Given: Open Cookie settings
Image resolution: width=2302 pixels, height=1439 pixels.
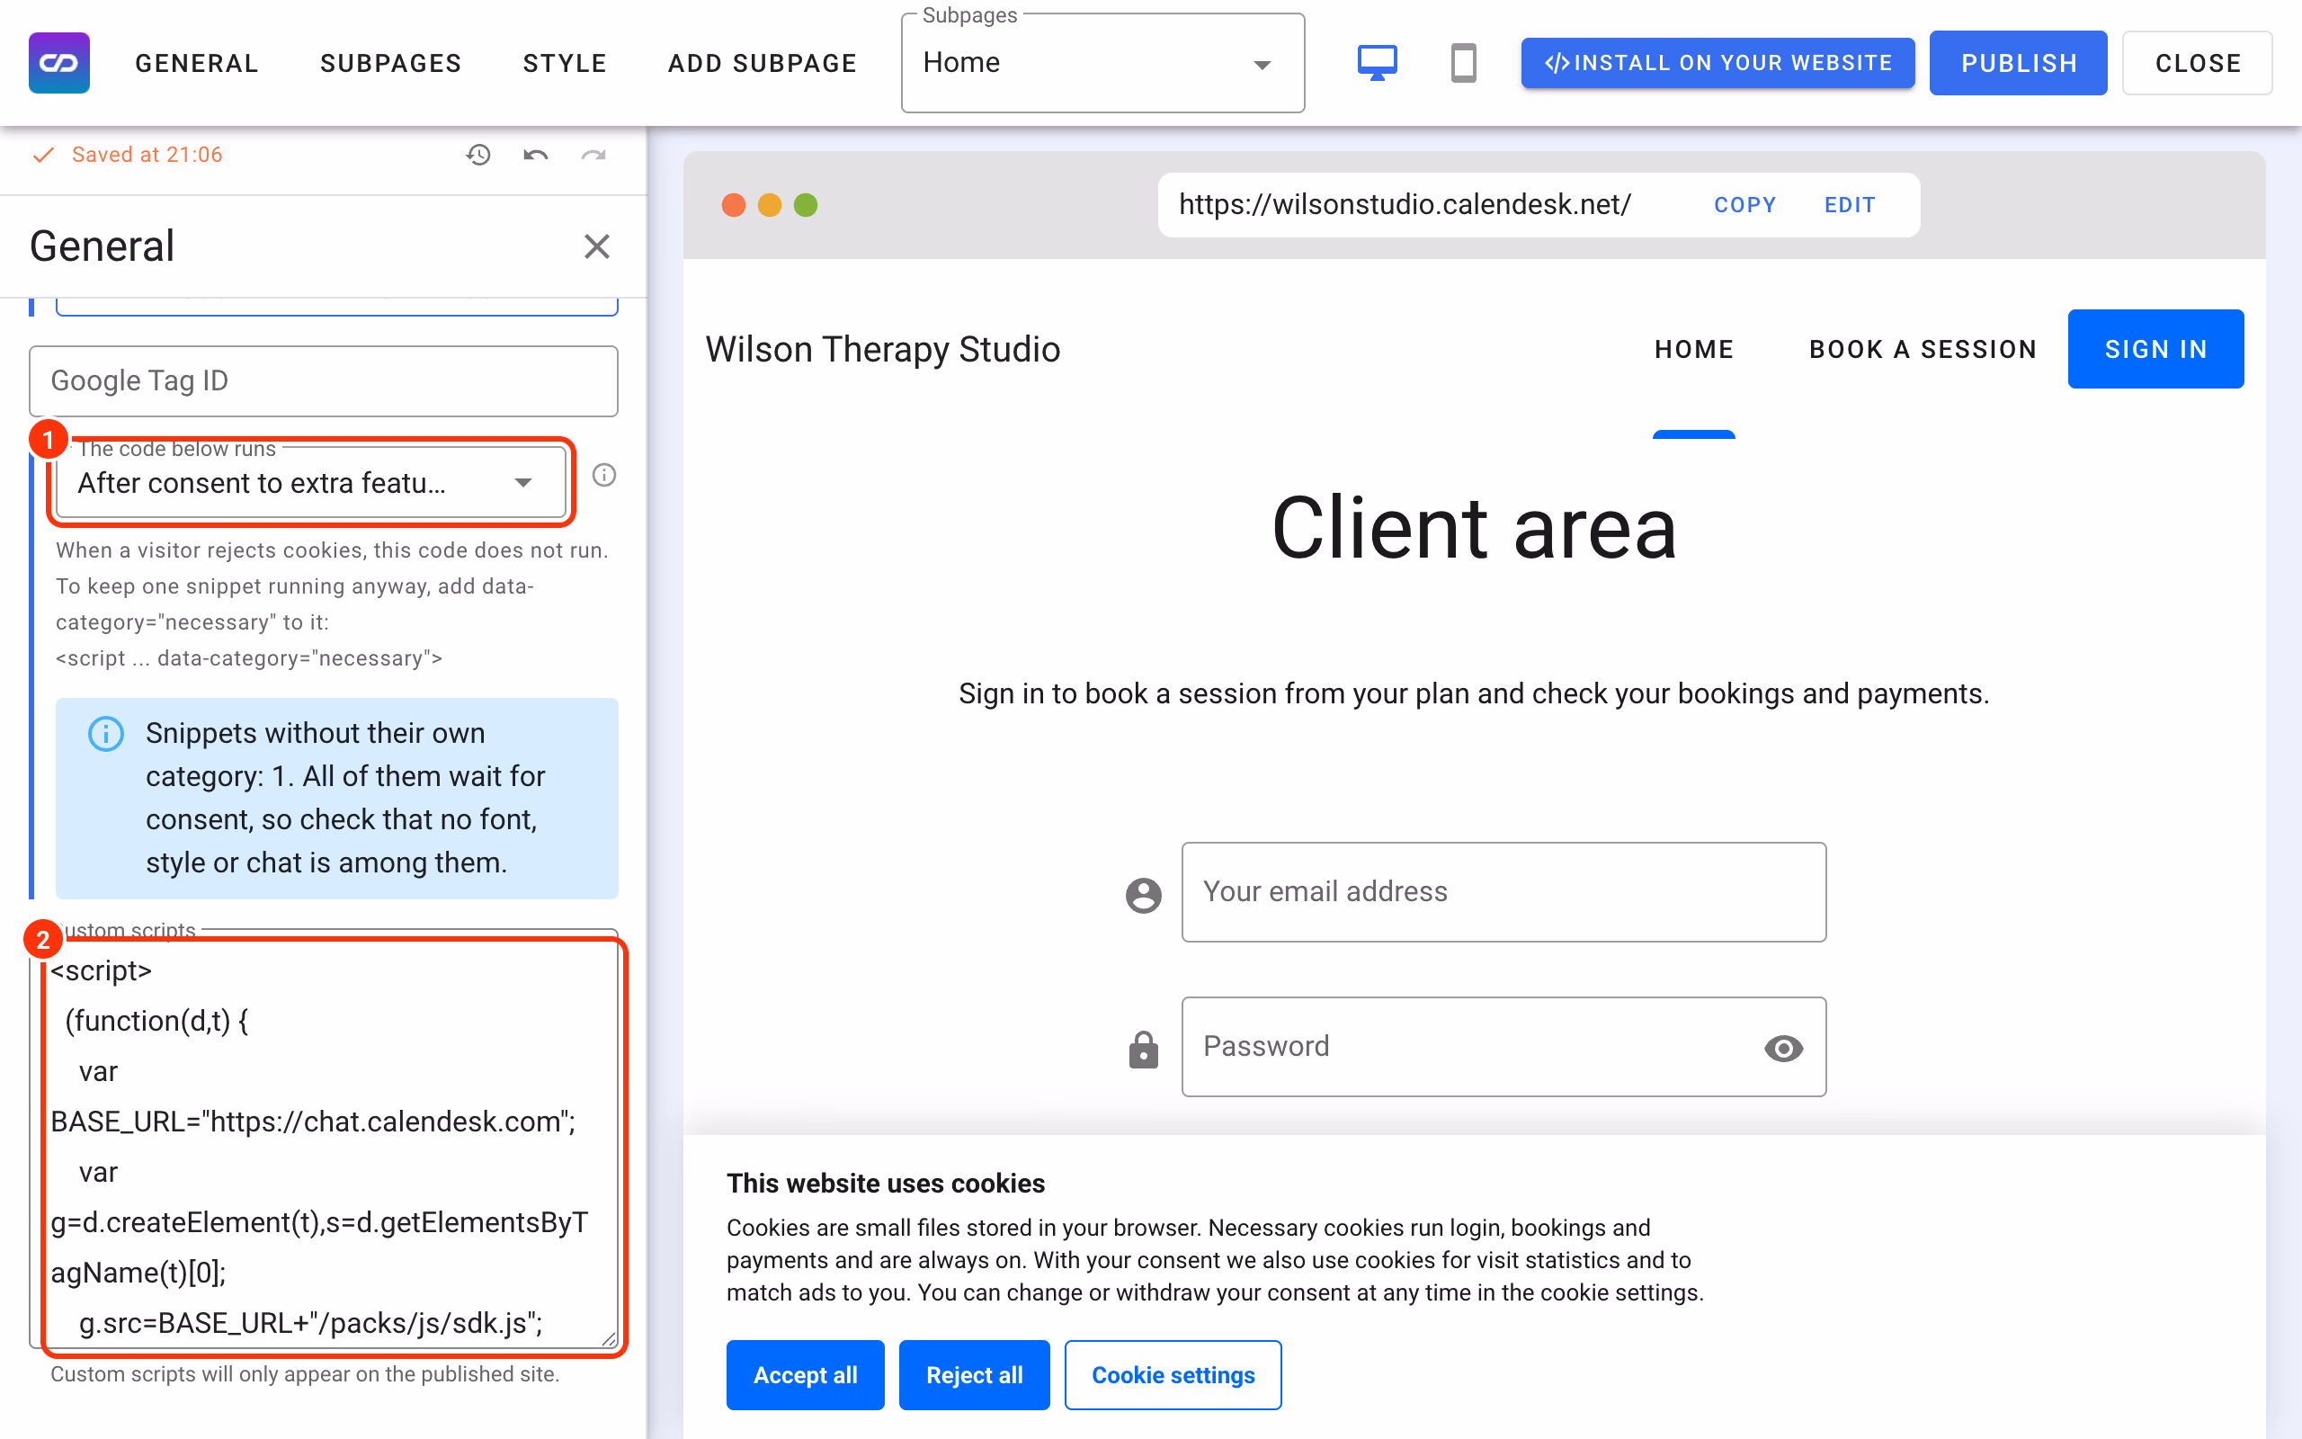Looking at the screenshot, I should (x=1173, y=1375).
